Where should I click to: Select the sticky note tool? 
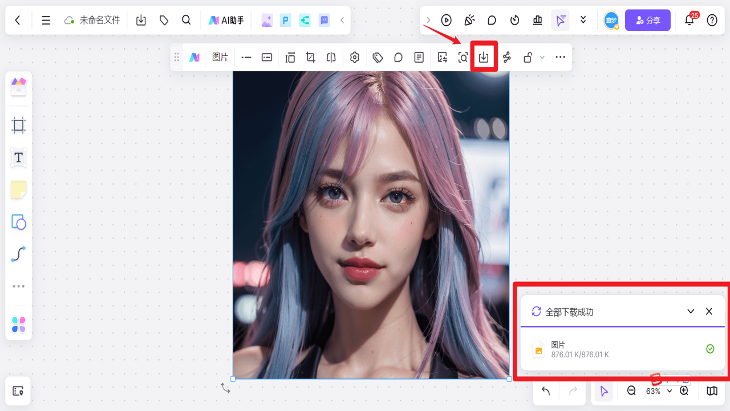pyautogui.click(x=19, y=190)
